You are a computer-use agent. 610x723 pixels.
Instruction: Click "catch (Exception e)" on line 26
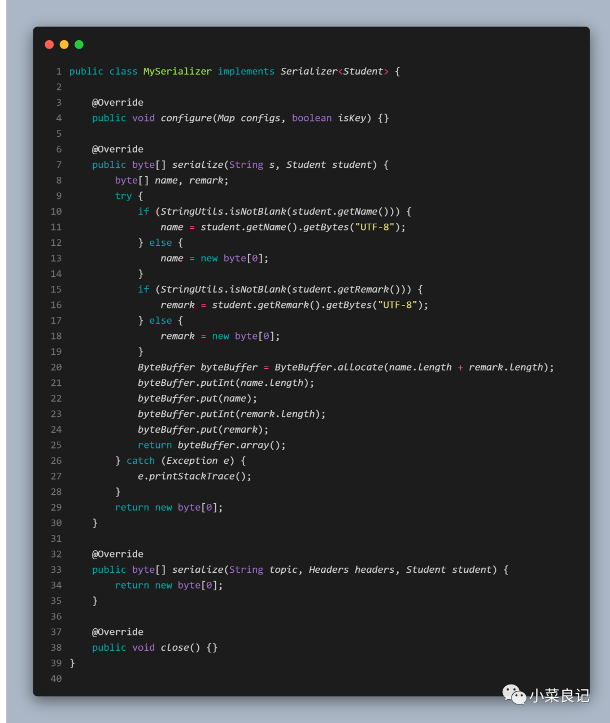(x=180, y=461)
